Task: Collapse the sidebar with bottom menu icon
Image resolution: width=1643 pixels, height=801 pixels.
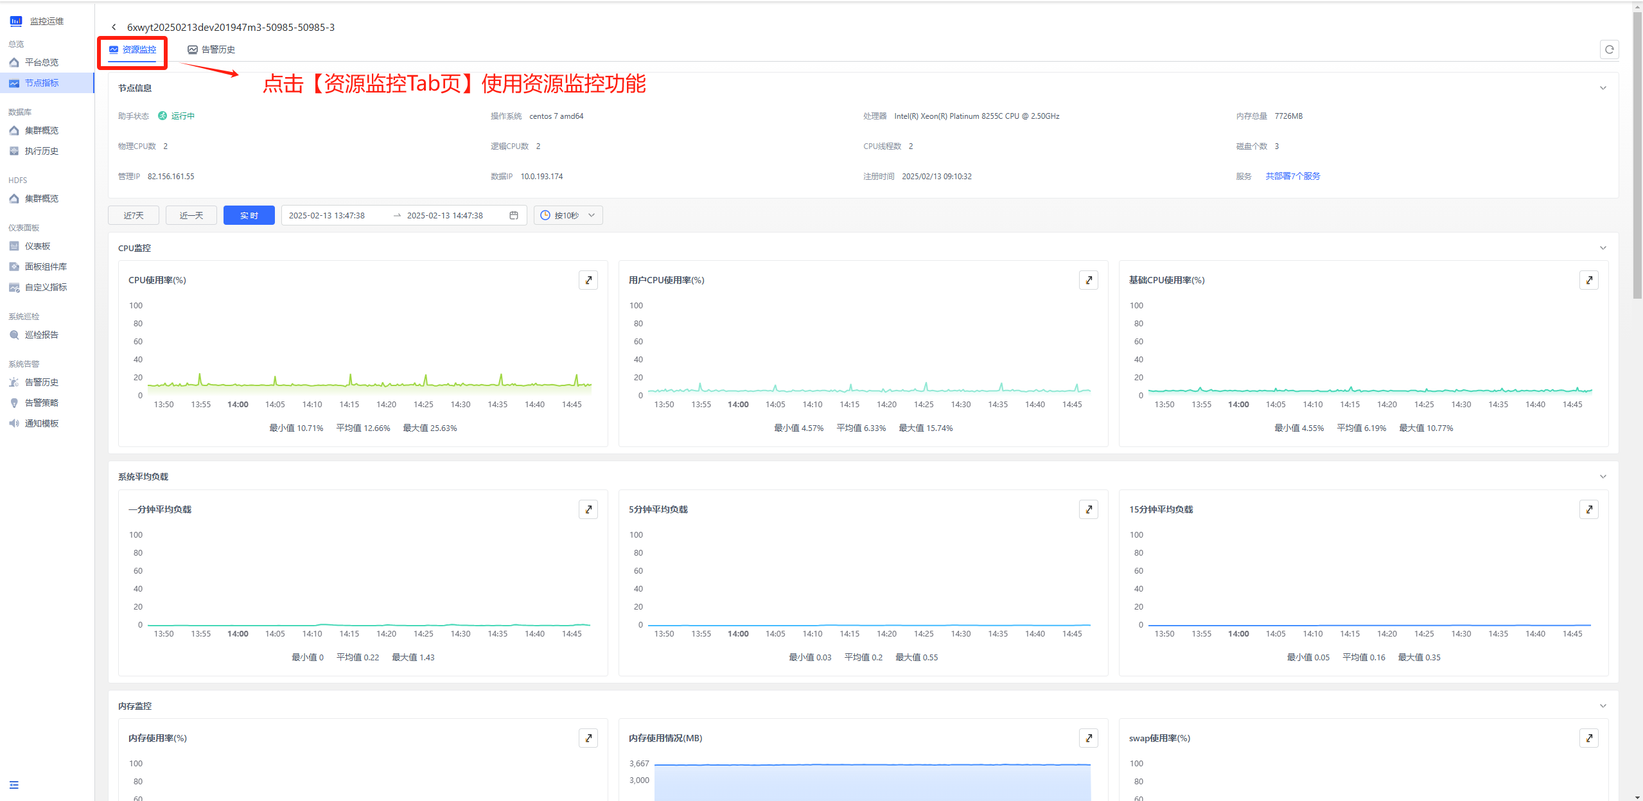Action: tap(14, 785)
